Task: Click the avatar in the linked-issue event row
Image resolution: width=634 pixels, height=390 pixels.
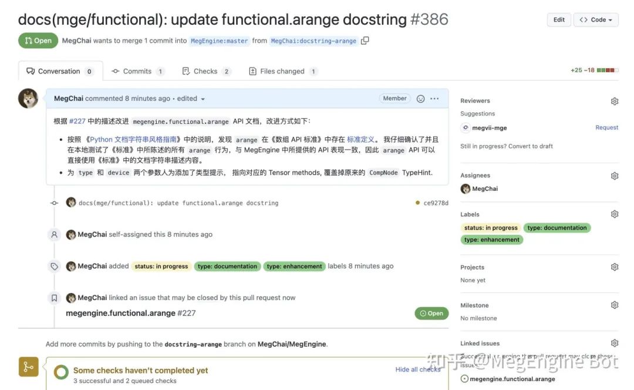Action: point(71,298)
